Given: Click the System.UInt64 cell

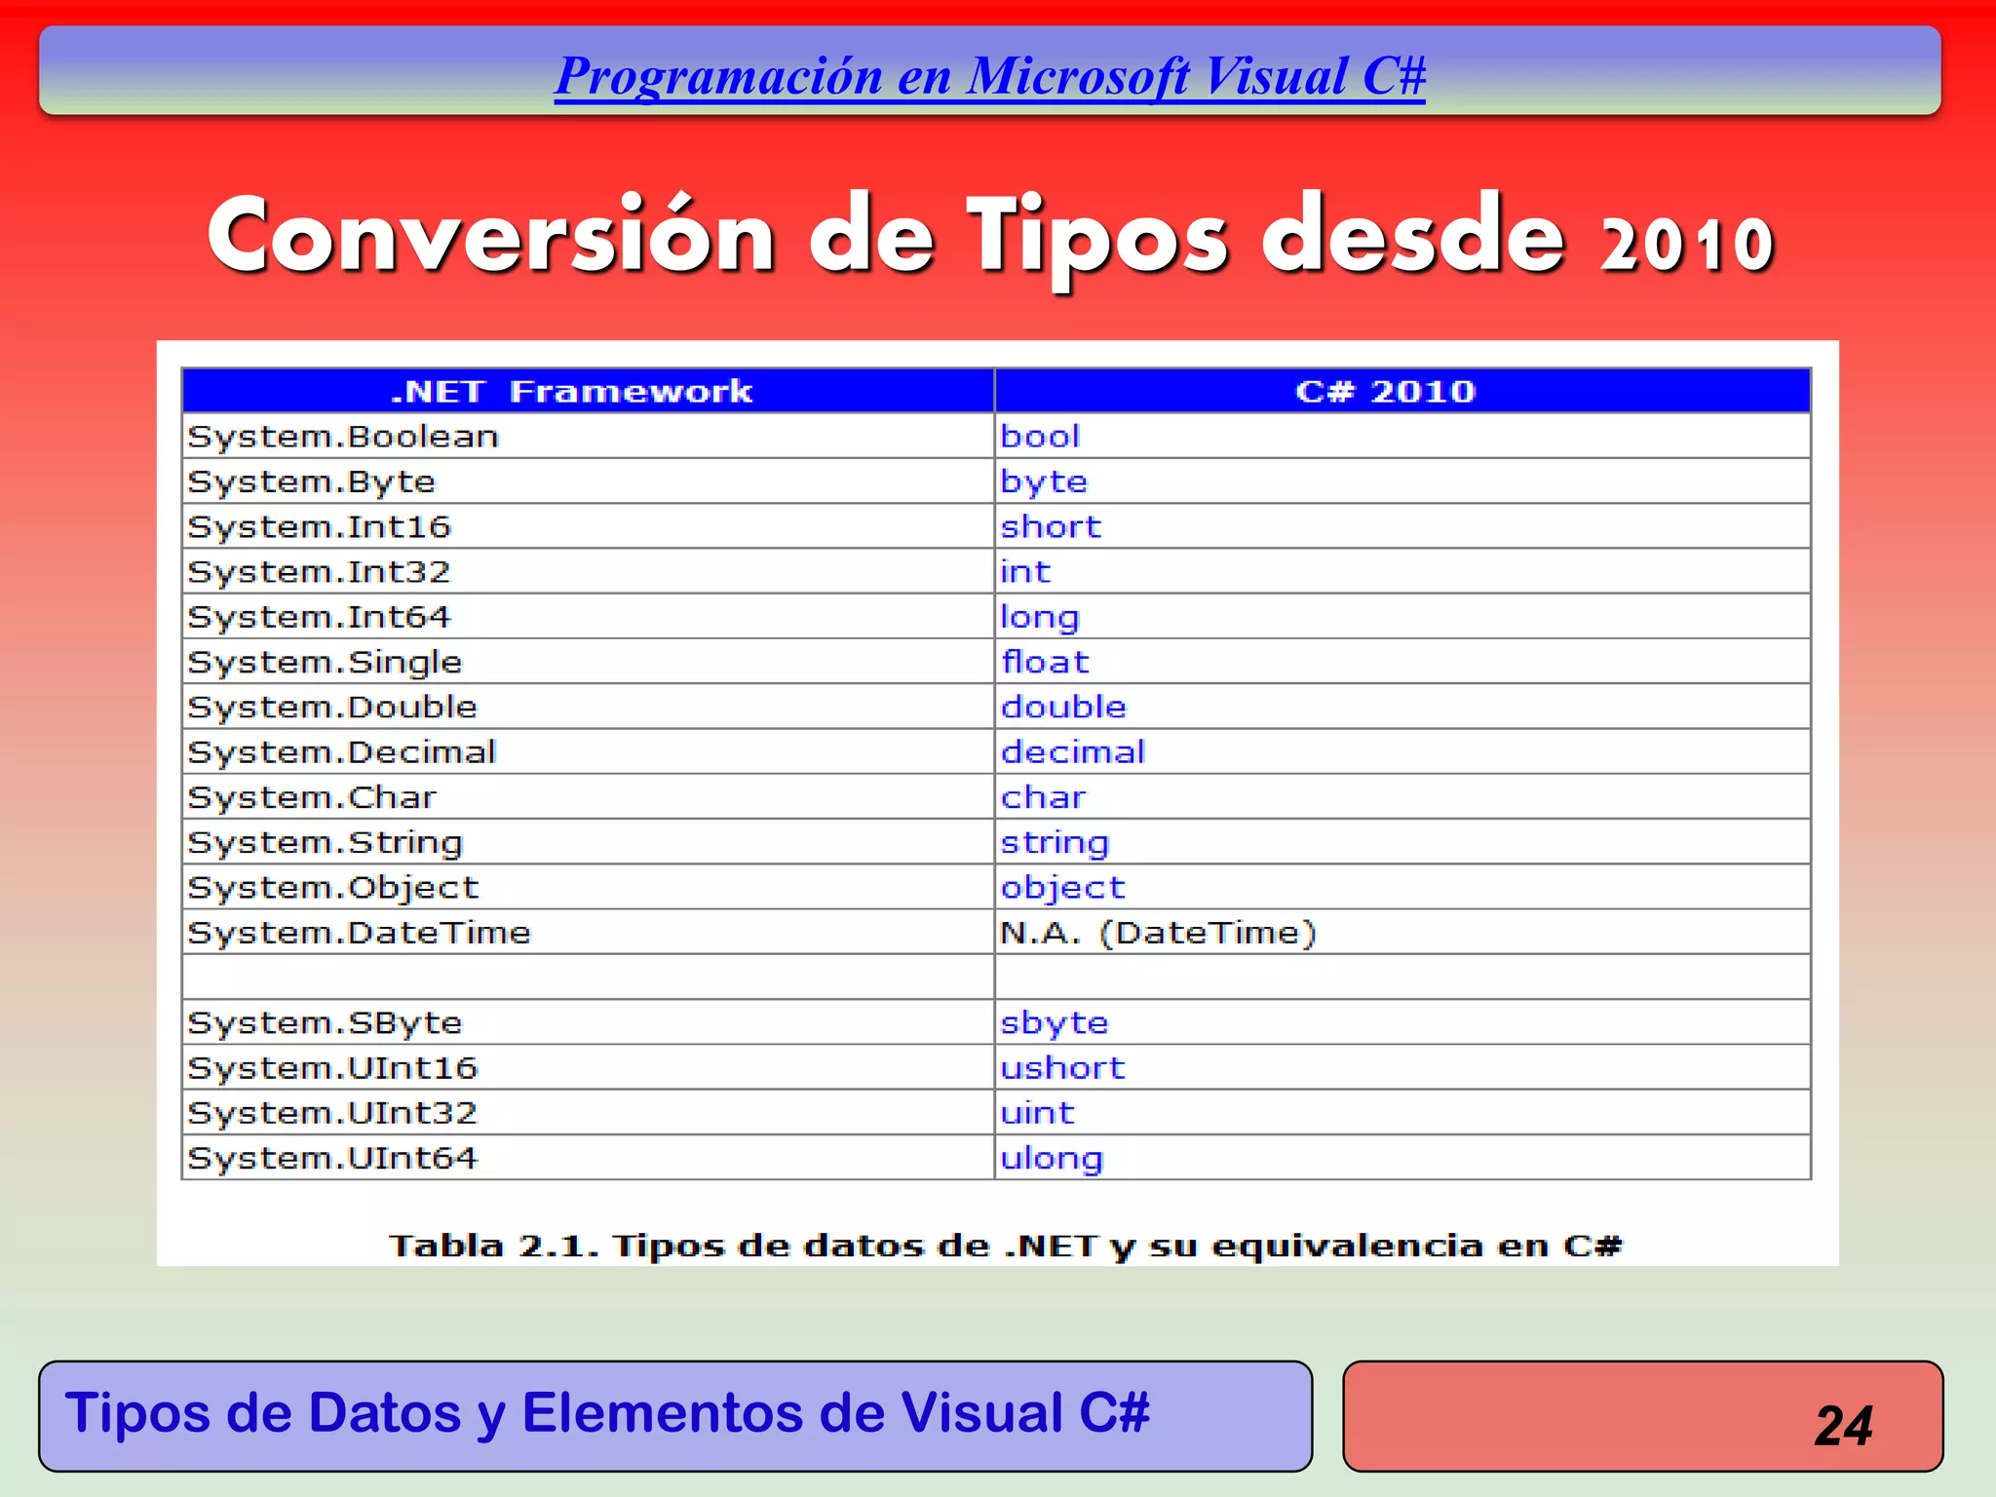Looking at the screenshot, I should coord(588,1158).
